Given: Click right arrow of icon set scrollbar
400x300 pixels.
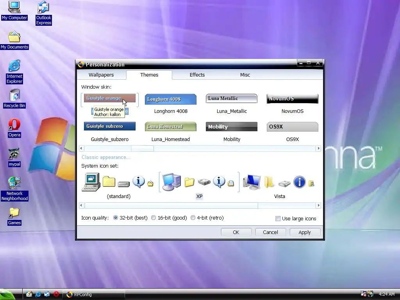Looking at the screenshot, I should point(318,205).
